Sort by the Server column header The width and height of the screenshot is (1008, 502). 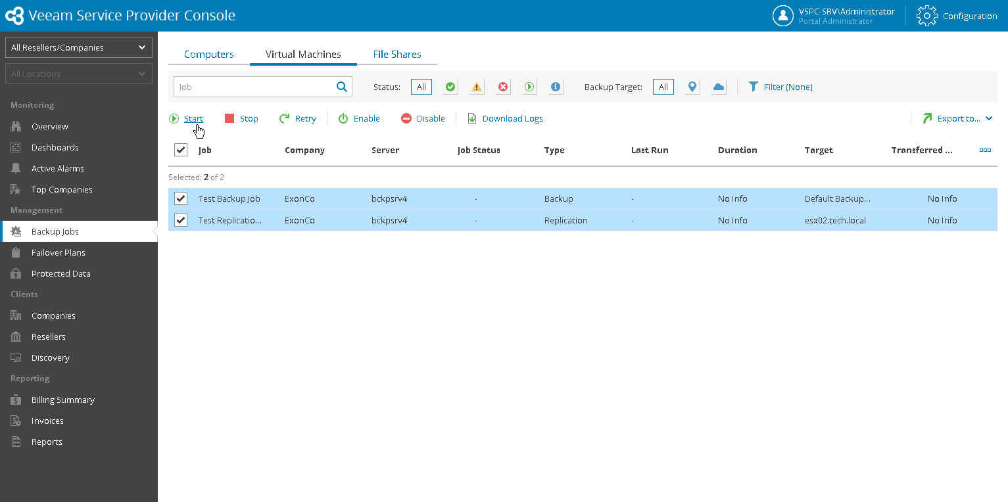(385, 150)
